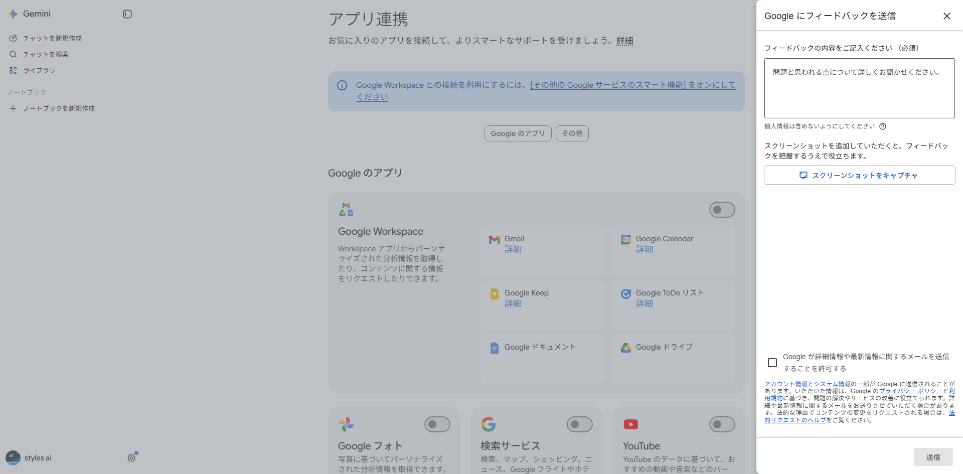963x474 pixels.
Task: Click the ノートブック section heading
Action: tap(27, 92)
